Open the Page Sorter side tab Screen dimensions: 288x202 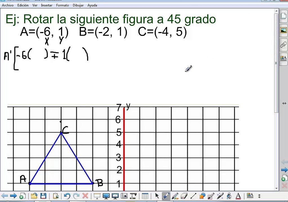[284, 16]
